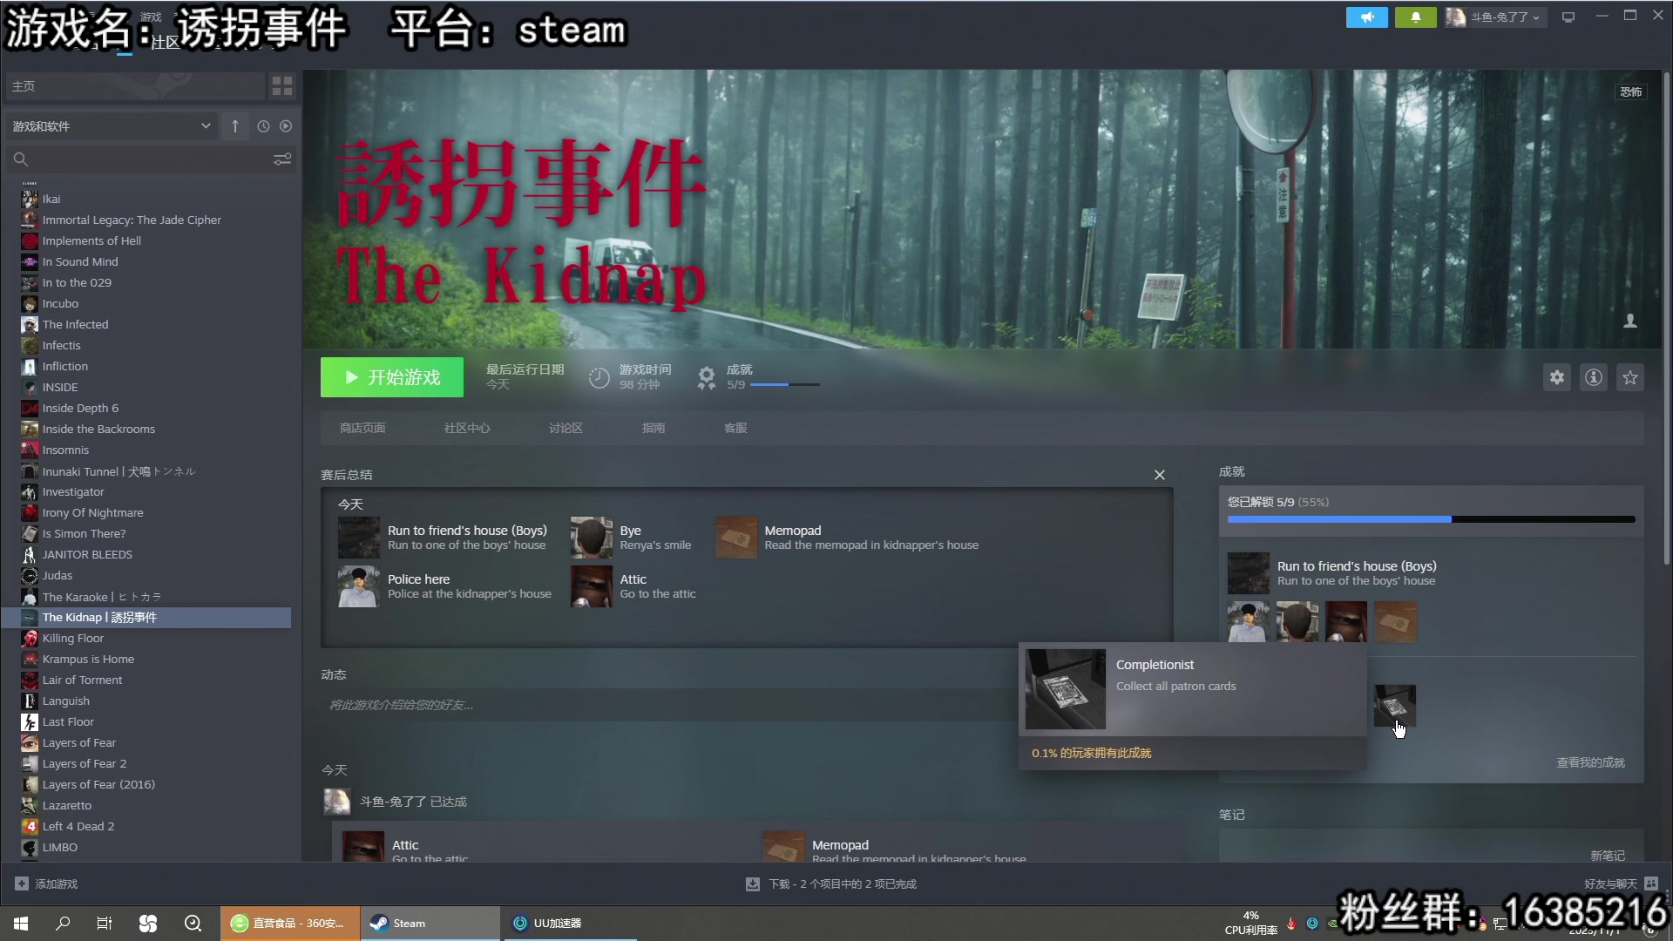
Task: Open friends who play icon
Action: coord(1630,322)
